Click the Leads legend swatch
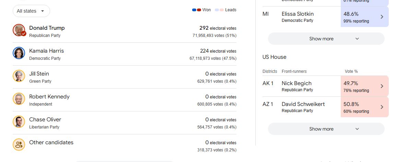The height and width of the screenshot is (162, 409). pyautogui.click(x=219, y=10)
